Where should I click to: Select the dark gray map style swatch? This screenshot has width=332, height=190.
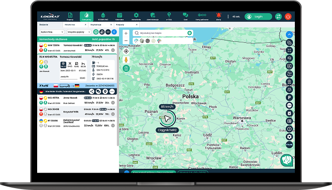148,40
